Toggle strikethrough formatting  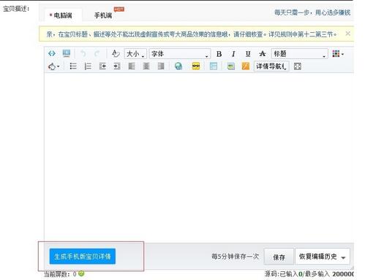263,54
